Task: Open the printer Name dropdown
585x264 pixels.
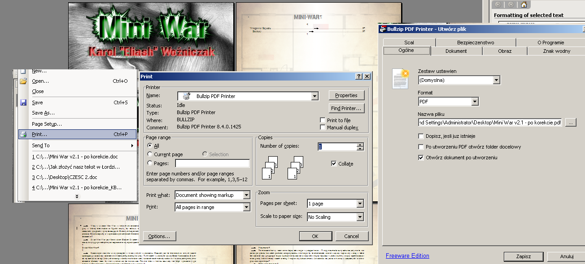Action: click(315, 96)
